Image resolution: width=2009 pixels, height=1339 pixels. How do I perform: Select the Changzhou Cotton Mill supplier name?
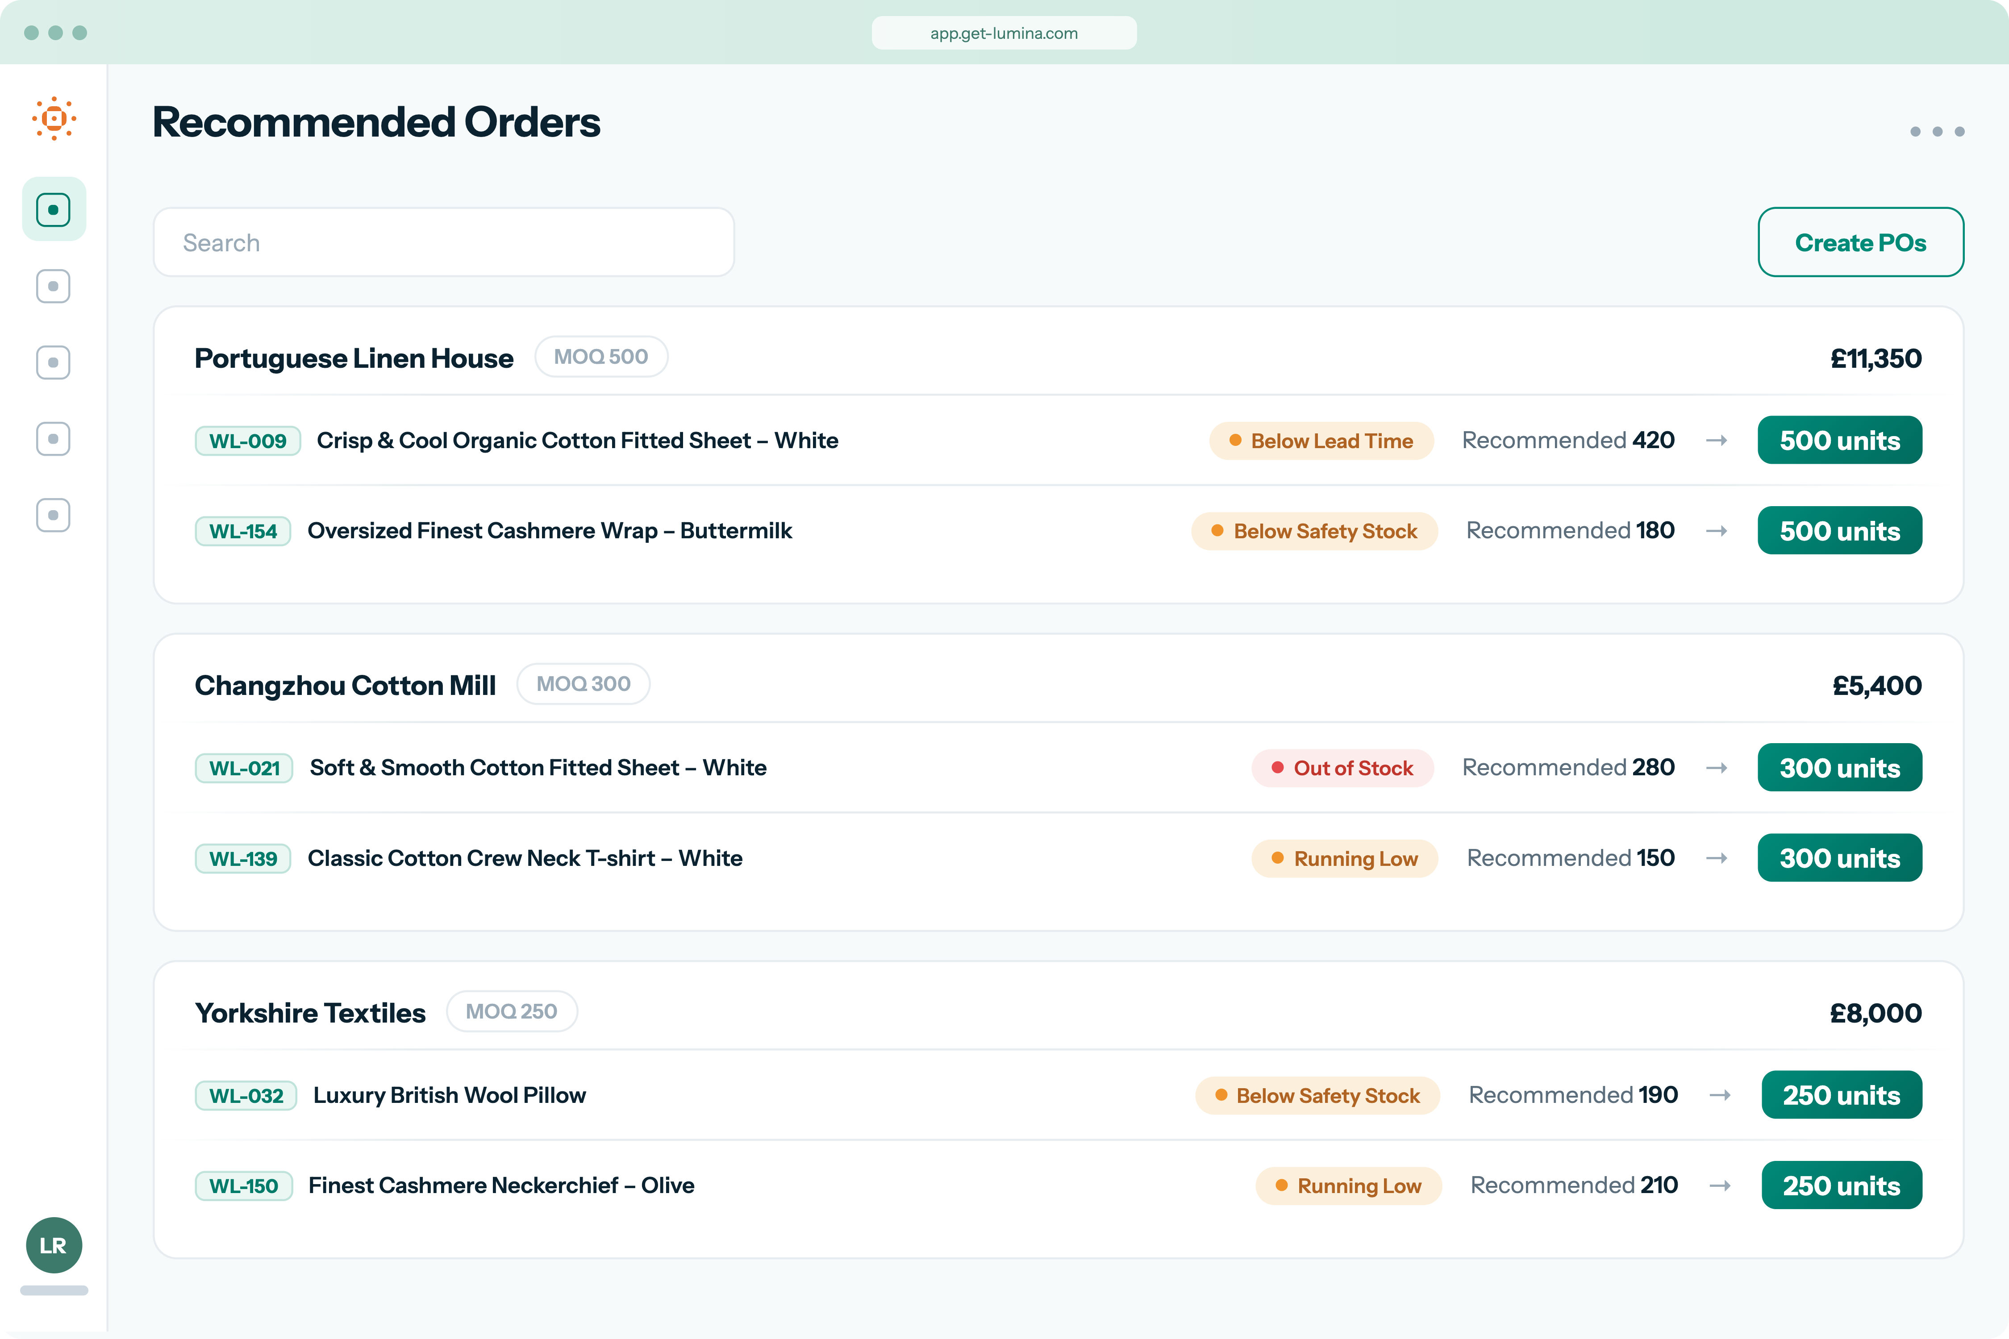[x=345, y=685]
